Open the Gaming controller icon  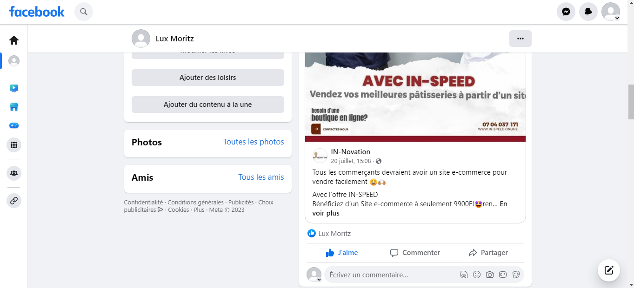[14, 126]
